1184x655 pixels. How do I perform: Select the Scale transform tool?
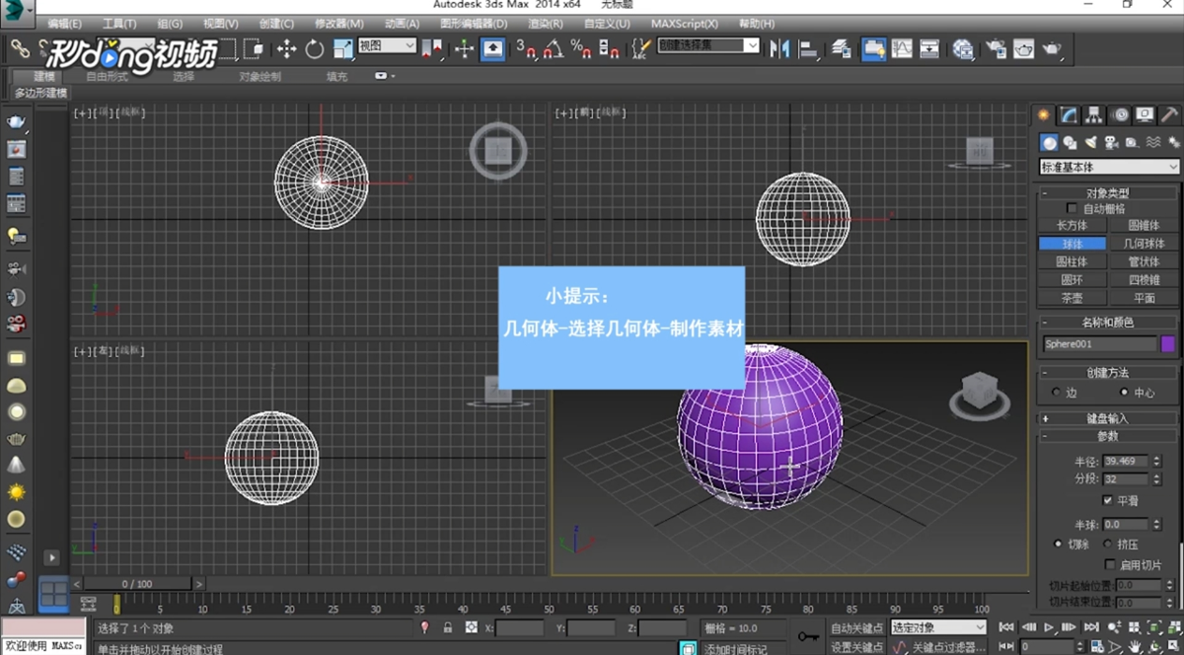click(342, 47)
